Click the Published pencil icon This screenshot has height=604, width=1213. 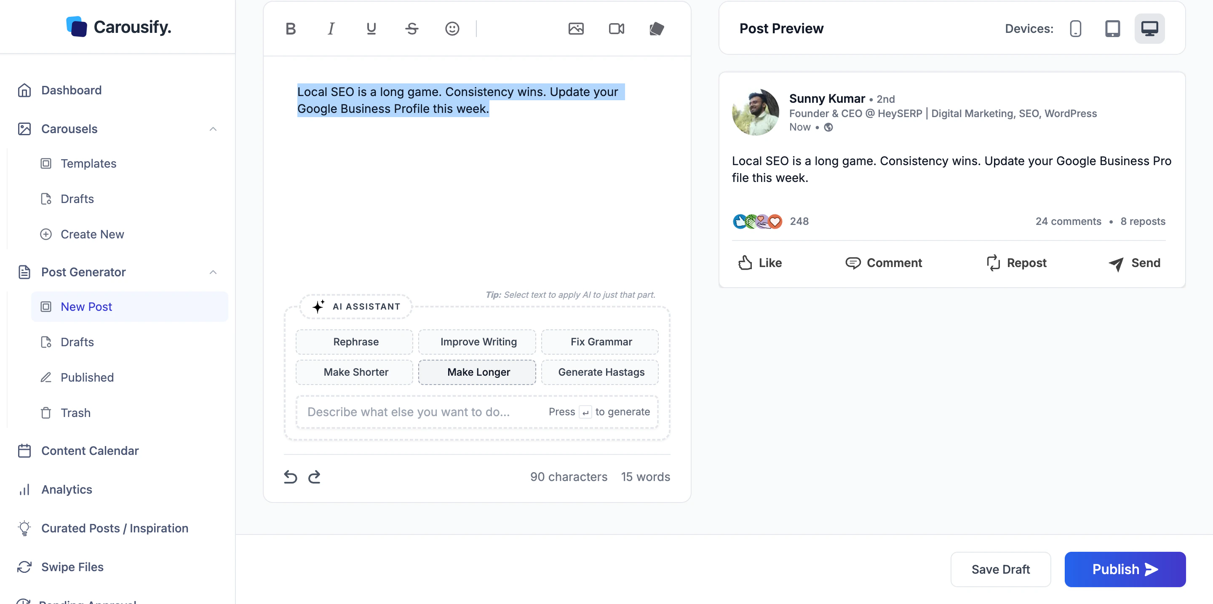point(45,377)
